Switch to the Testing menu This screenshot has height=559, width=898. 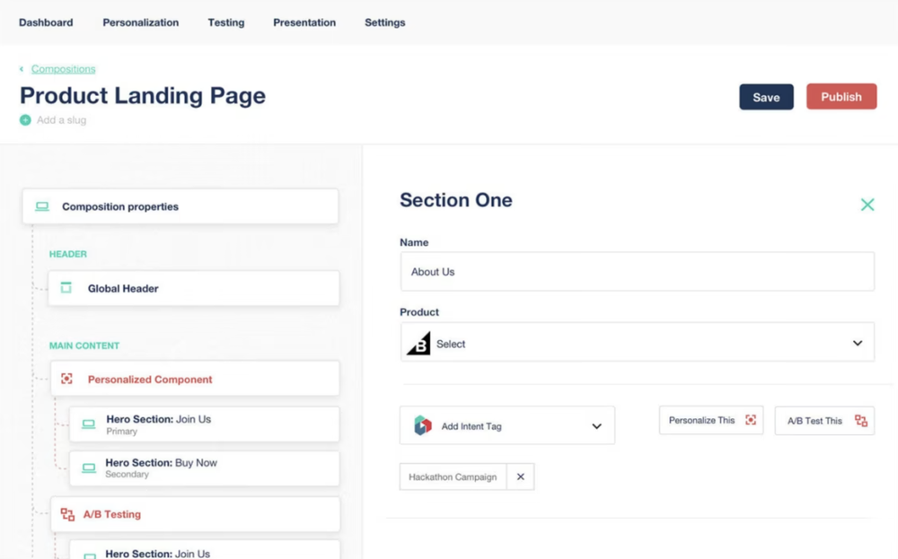coord(225,22)
